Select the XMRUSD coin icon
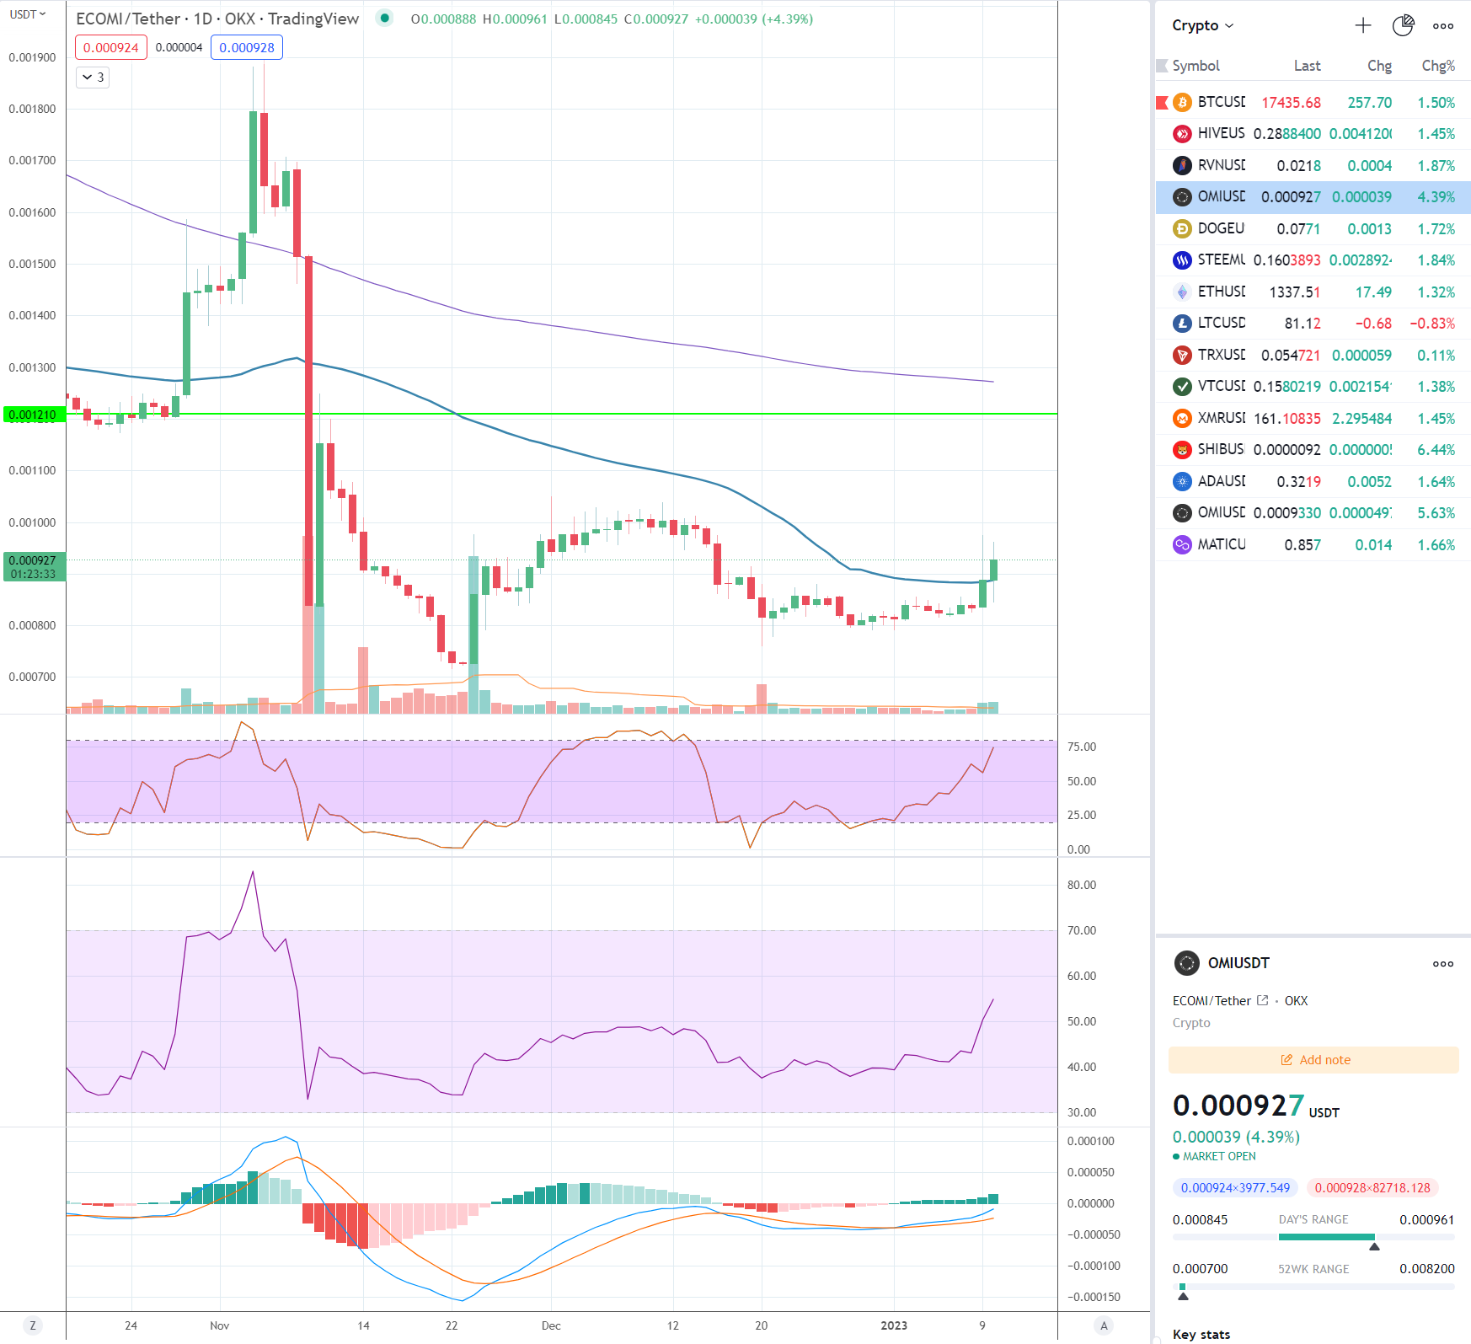Image resolution: width=1471 pixels, height=1344 pixels. pos(1182,418)
